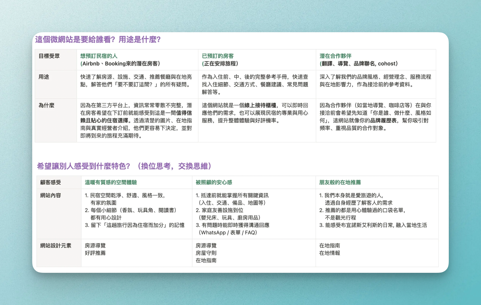
Task: Click text (正在安排旅程)
Action: [220, 64]
